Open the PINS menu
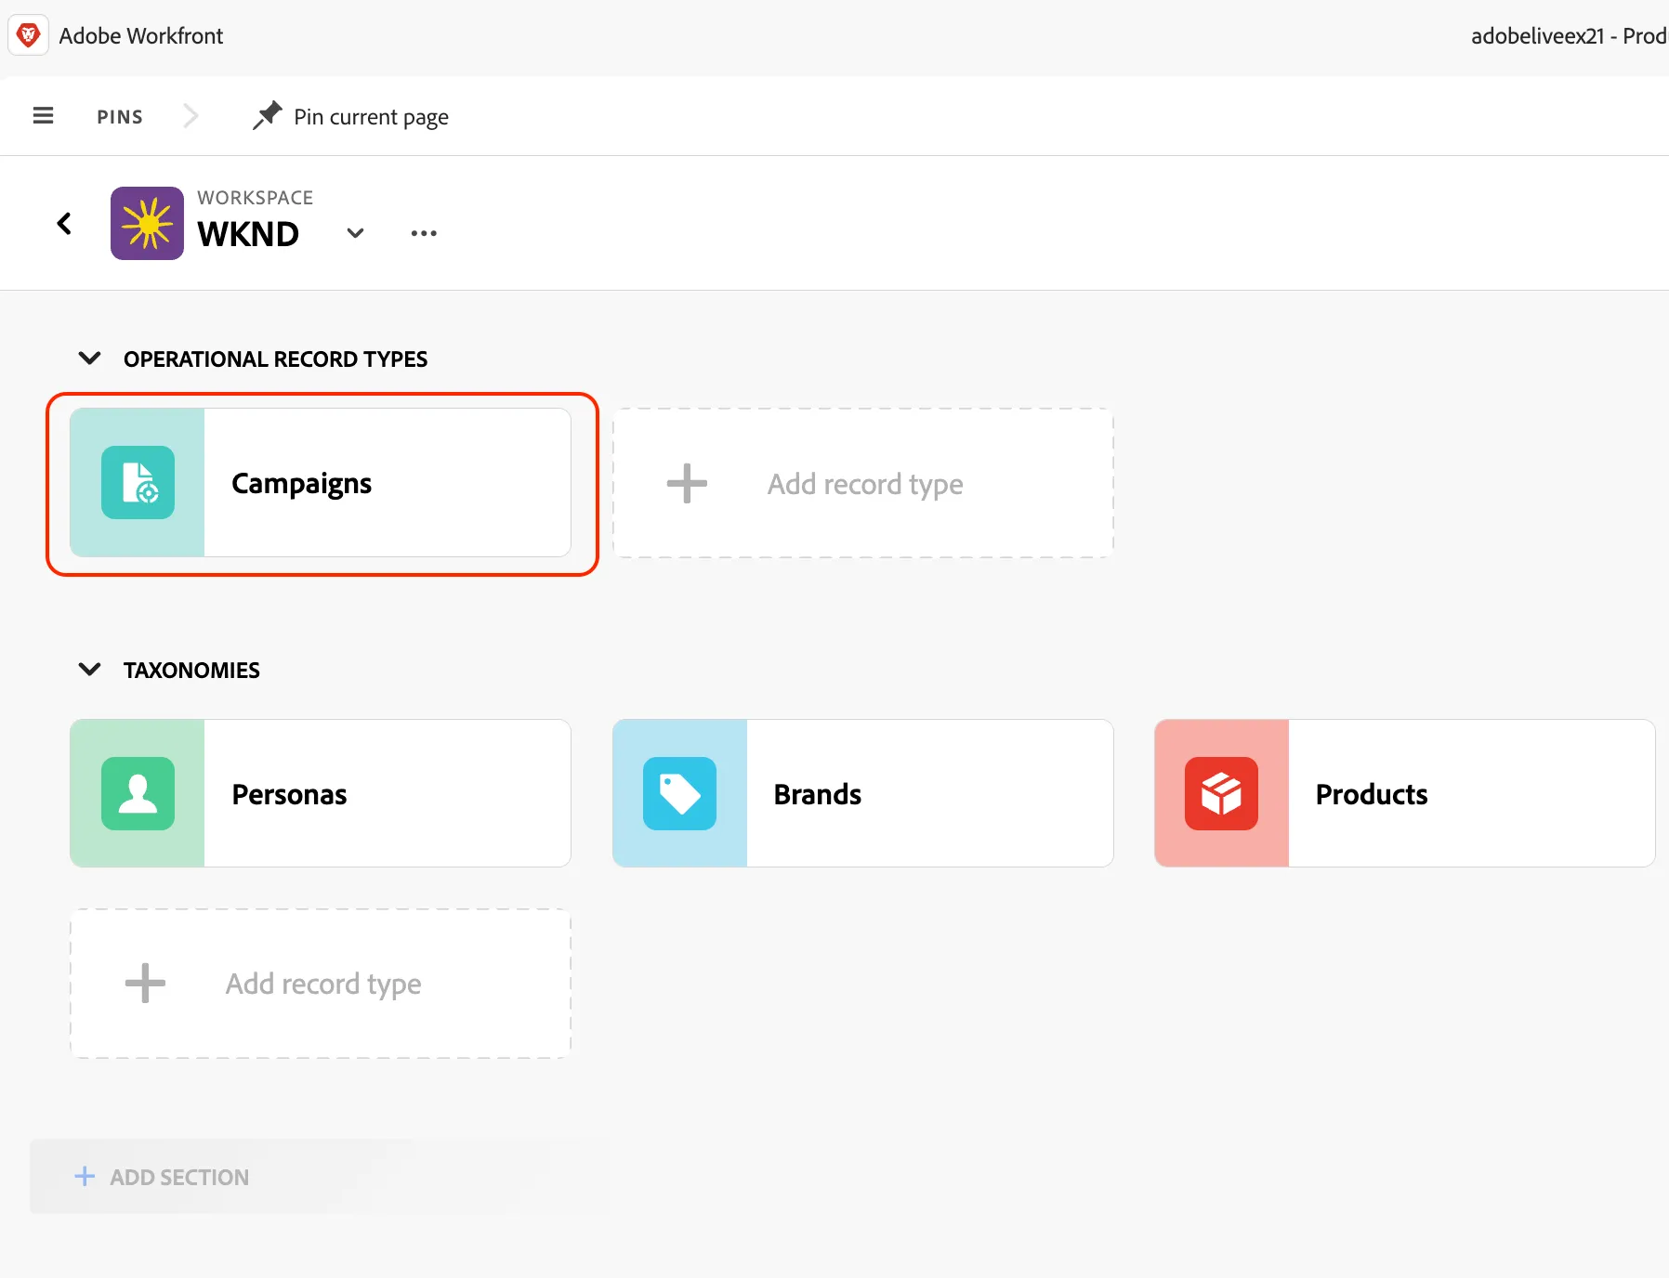Screen dimensions: 1669x1278 click(x=120, y=117)
